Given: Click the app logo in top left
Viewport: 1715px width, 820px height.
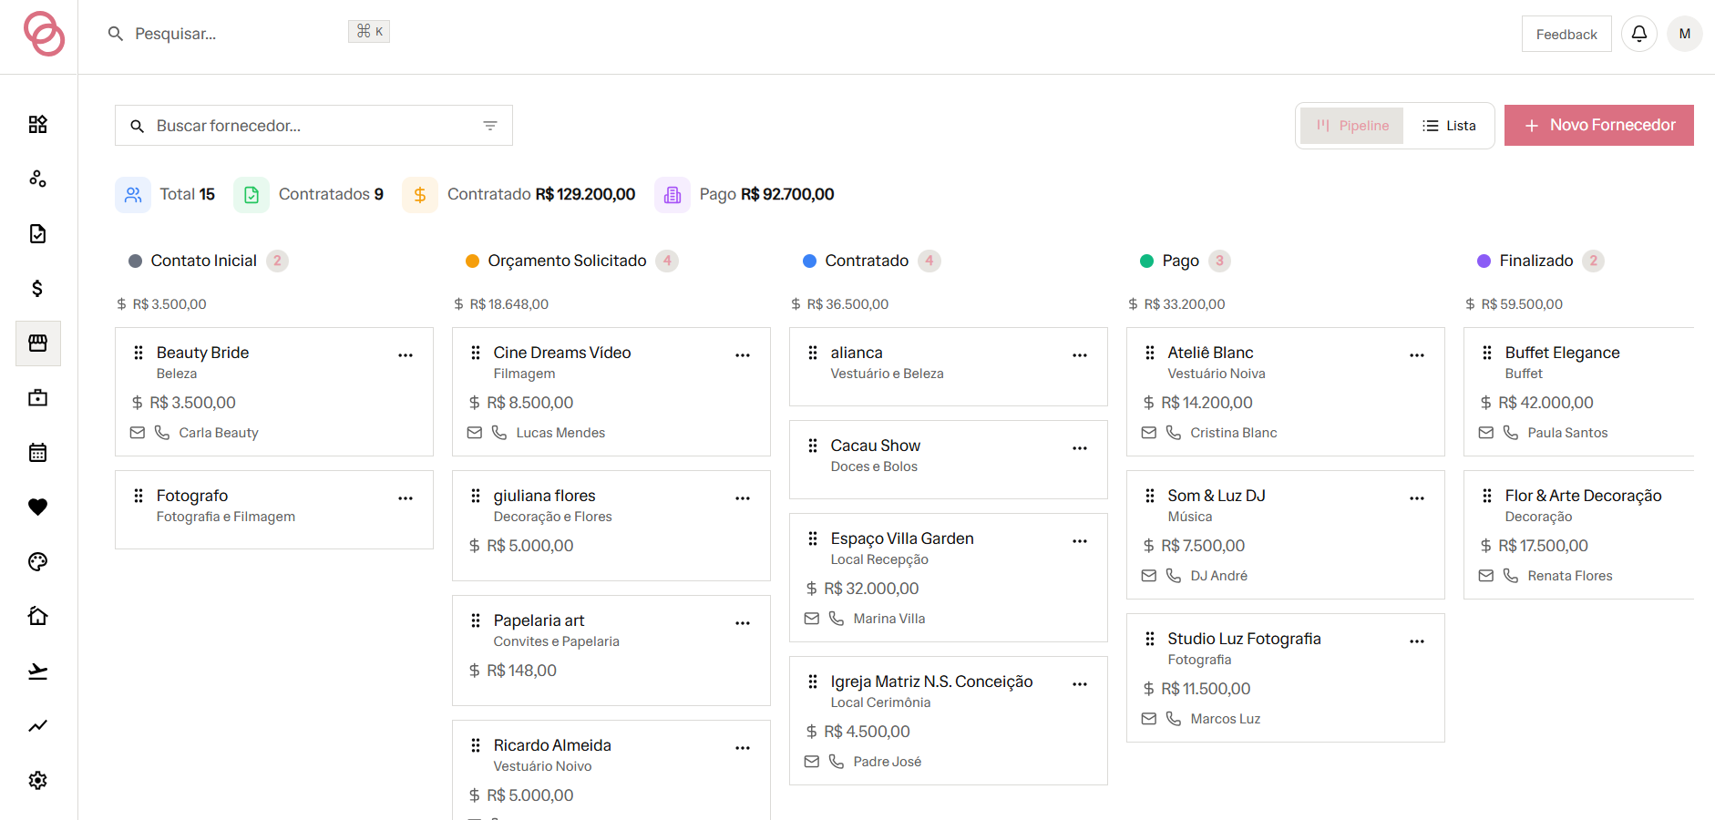Looking at the screenshot, I should pyautogui.click(x=44, y=34).
